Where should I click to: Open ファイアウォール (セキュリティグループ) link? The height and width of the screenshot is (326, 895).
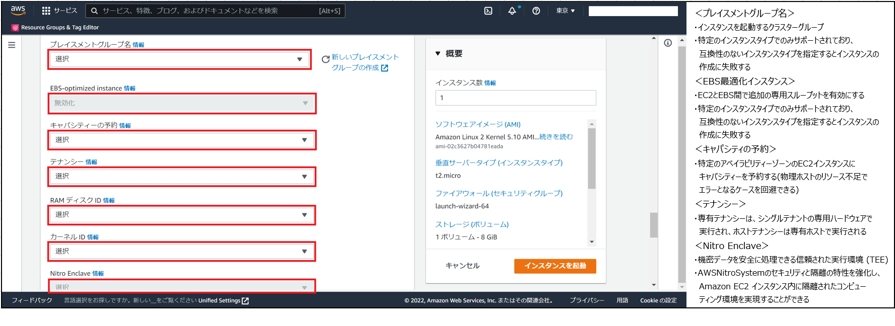pyautogui.click(x=499, y=193)
